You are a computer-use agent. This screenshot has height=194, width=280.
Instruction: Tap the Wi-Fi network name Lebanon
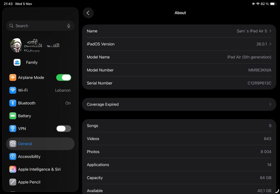pyautogui.click(x=63, y=90)
